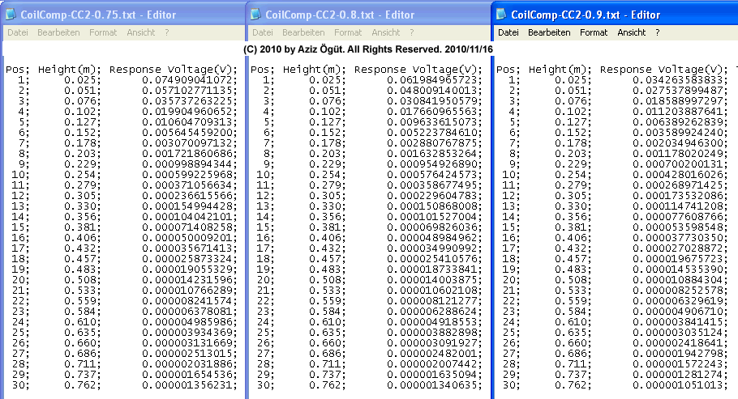Viewport: 738px width, 399px height.
Task: Click the Notepad icon of CoilComp-CC2-0.75.txt window
Action: 12,14
